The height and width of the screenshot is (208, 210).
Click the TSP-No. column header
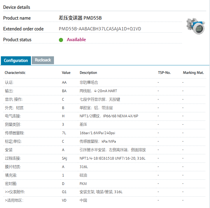164,73
